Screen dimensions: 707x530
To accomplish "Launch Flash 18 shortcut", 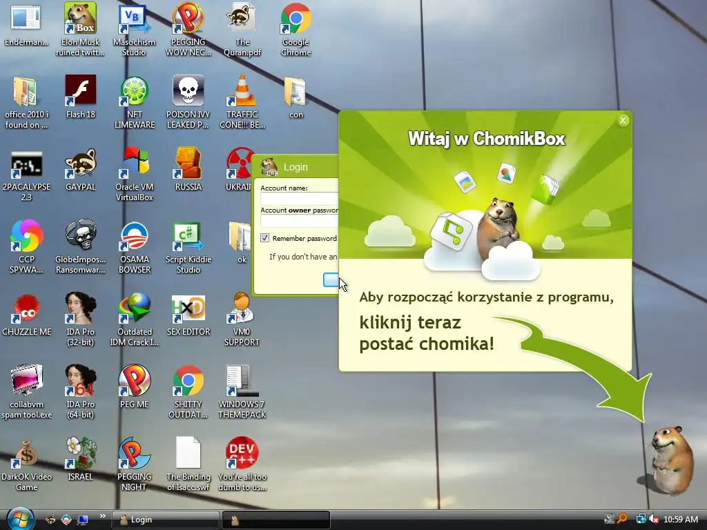I will [x=80, y=97].
